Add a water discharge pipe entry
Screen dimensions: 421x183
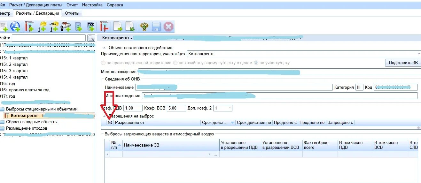[66, 27]
